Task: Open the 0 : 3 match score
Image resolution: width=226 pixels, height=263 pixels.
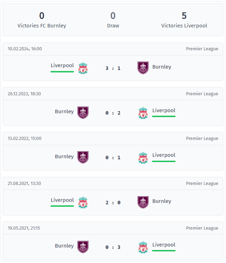Action: [x=113, y=247]
